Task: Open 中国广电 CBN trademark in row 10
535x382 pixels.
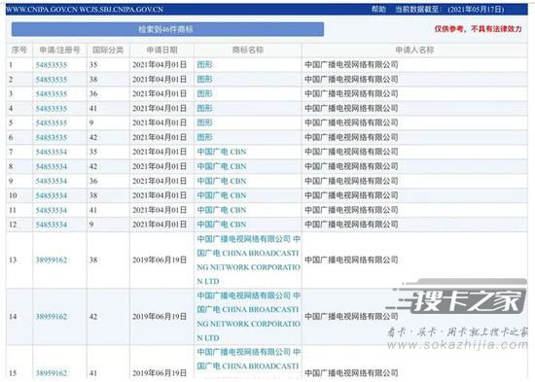Action: 222,195
